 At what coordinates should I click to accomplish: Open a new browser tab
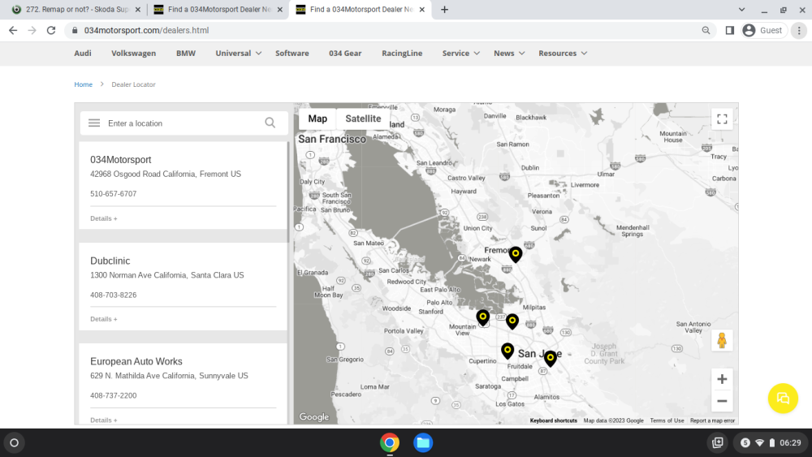tap(444, 9)
